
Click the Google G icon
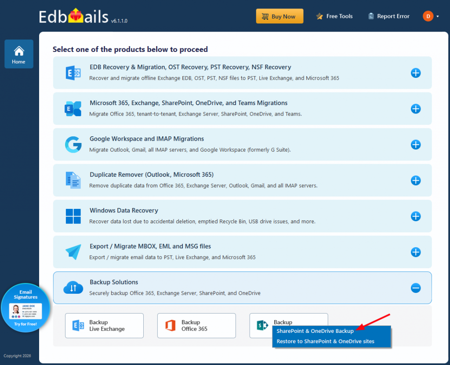(73, 144)
